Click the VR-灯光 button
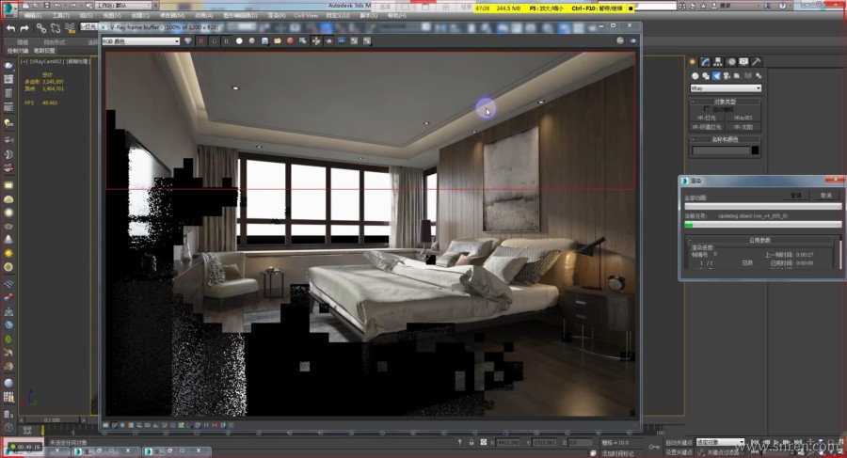 click(707, 118)
